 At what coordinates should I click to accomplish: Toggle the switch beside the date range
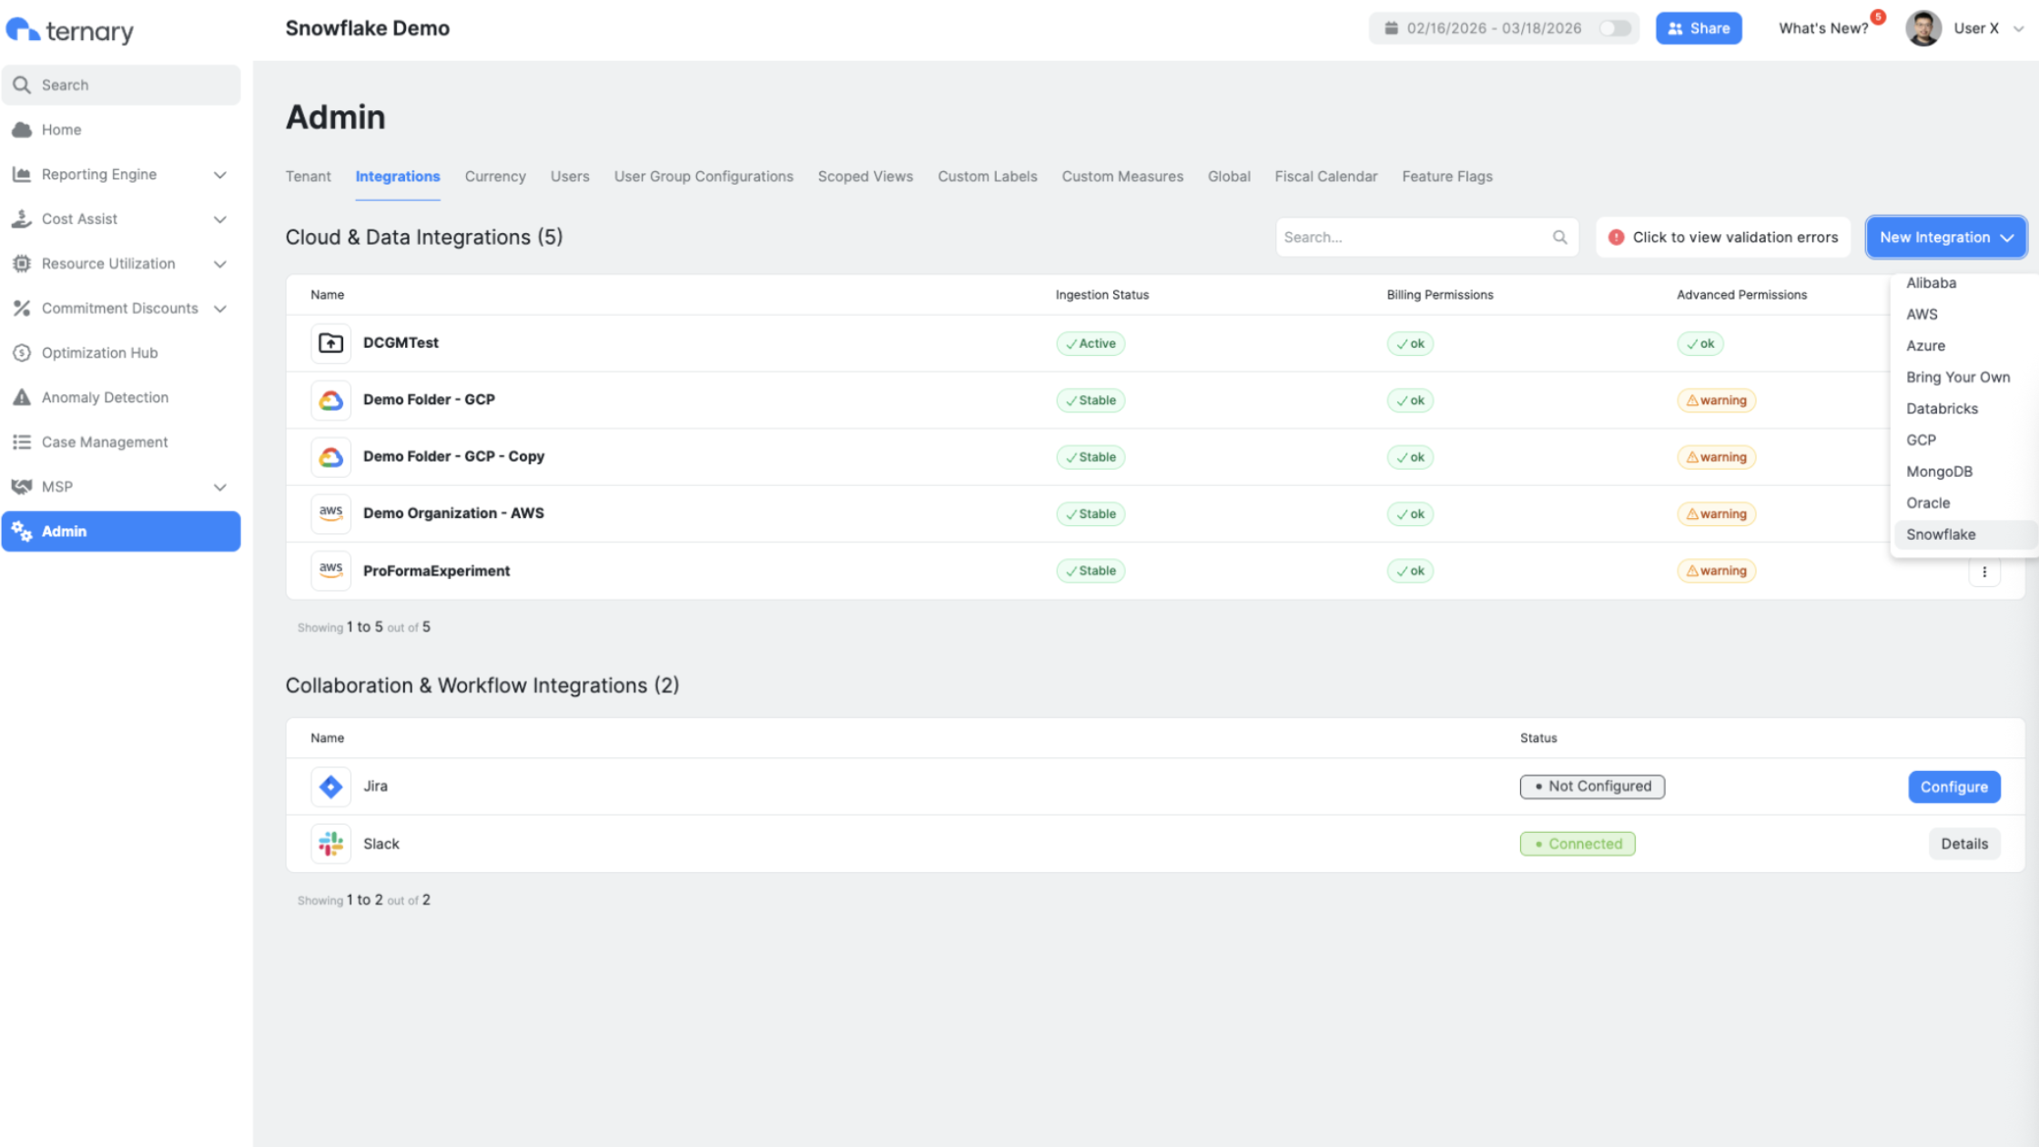point(1615,28)
